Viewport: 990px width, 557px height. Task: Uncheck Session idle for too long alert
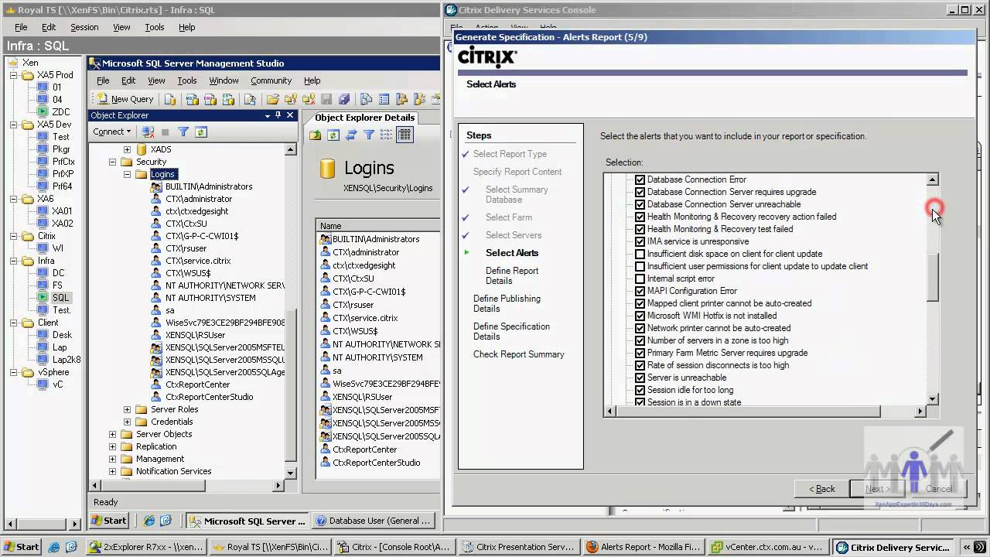(x=640, y=390)
